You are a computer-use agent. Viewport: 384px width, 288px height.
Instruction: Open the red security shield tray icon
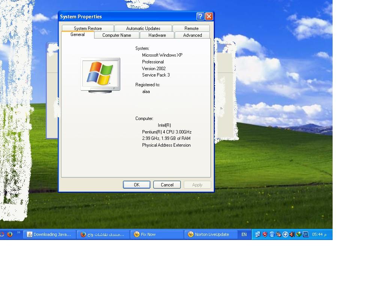click(x=265, y=234)
